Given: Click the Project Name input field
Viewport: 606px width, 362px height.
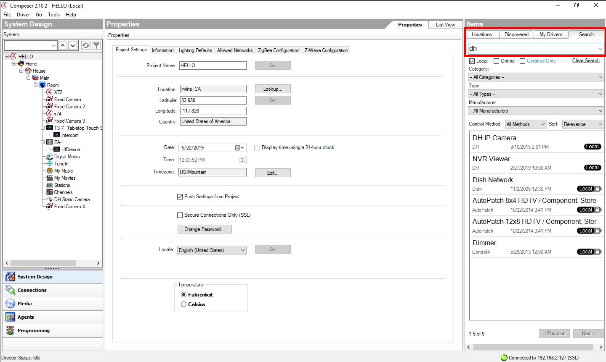Looking at the screenshot, I should [x=213, y=66].
